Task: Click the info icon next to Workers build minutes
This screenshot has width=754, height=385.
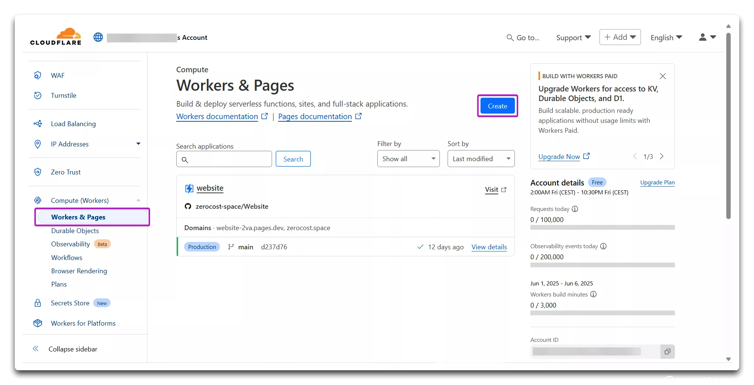Action: tap(593, 294)
